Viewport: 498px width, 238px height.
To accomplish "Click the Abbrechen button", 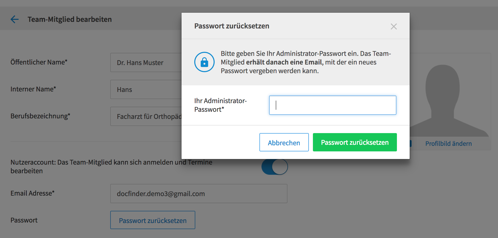I will click(284, 142).
